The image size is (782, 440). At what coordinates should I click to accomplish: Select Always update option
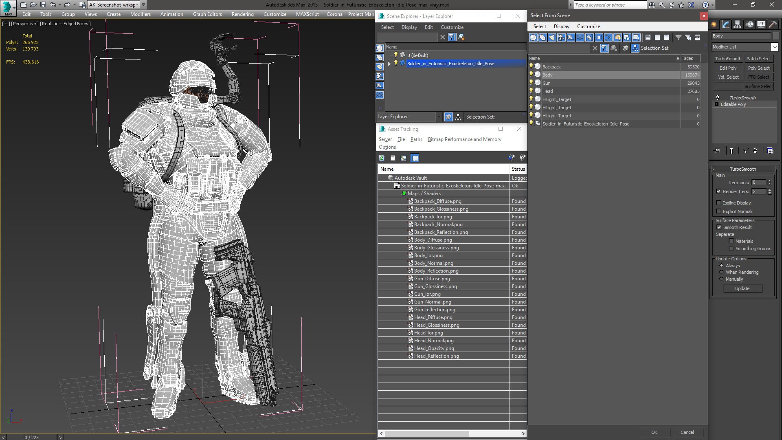pyautogui.click(x=721, y=266)
